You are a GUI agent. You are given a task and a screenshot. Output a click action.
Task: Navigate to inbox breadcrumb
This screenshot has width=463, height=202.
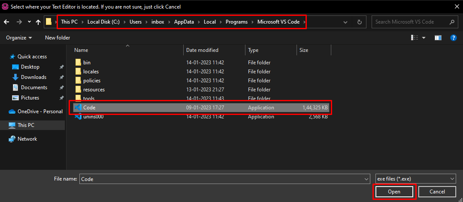[x=157, y=22]
